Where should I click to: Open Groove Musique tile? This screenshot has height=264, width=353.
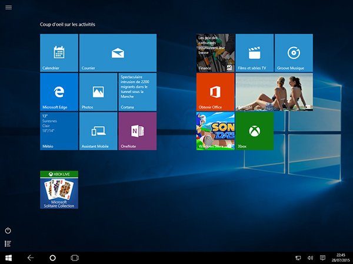294,53
